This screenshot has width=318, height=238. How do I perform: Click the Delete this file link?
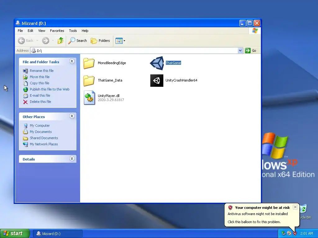tap(40, 102)
